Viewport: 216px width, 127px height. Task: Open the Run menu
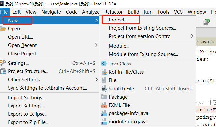pos(148,12)
